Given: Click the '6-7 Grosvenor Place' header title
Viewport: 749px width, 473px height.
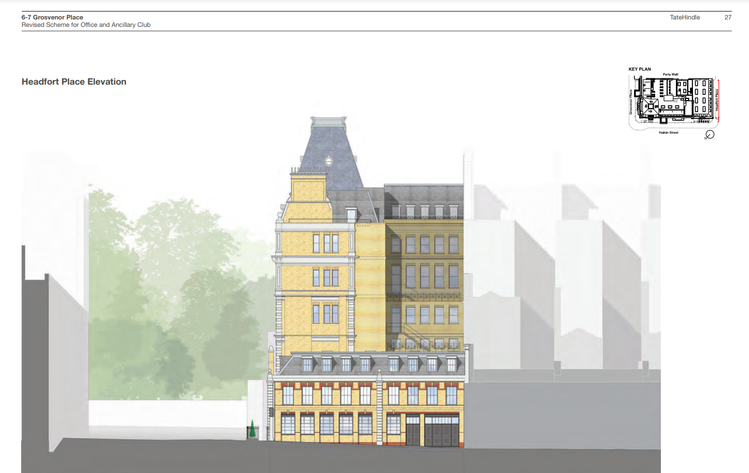Looking at the screenshot, I should [52, 17].
